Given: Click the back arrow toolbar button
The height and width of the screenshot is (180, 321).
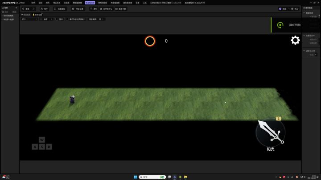Looking at the screenshot, I should [26, 9].
